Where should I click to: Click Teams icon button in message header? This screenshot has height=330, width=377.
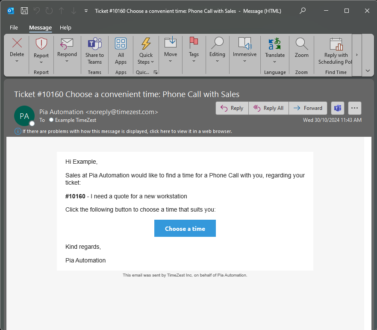[x=338, y=108]
